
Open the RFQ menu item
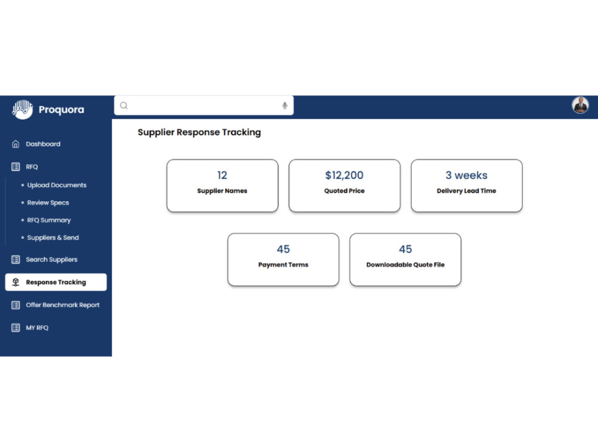click(32, 167)
